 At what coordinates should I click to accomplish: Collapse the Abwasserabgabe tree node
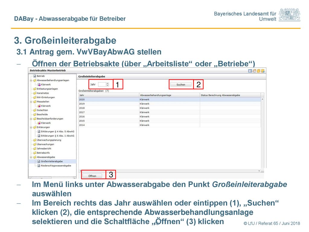31,157
